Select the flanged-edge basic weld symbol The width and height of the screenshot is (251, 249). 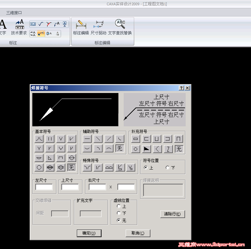[x=39, y=139]
